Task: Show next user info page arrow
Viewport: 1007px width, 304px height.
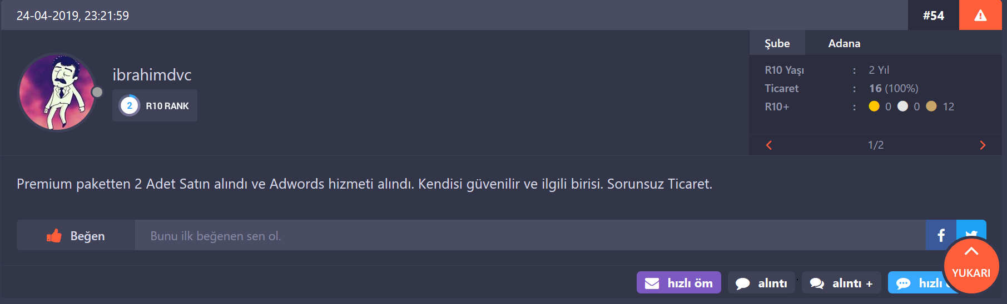Action: 983,145
